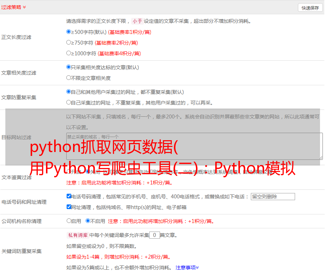325x274 pixels.
Task: Select 自己和其他用户采集过的网址 radio option
Action: point(68,92)
